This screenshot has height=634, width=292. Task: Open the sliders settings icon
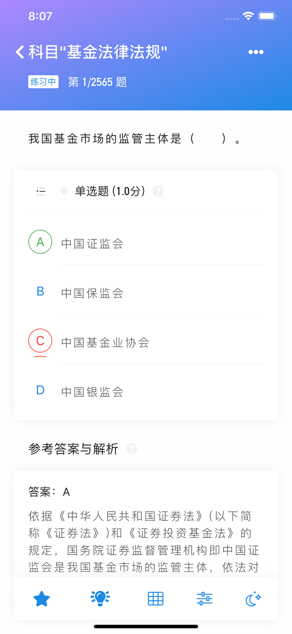pos(204,598)
